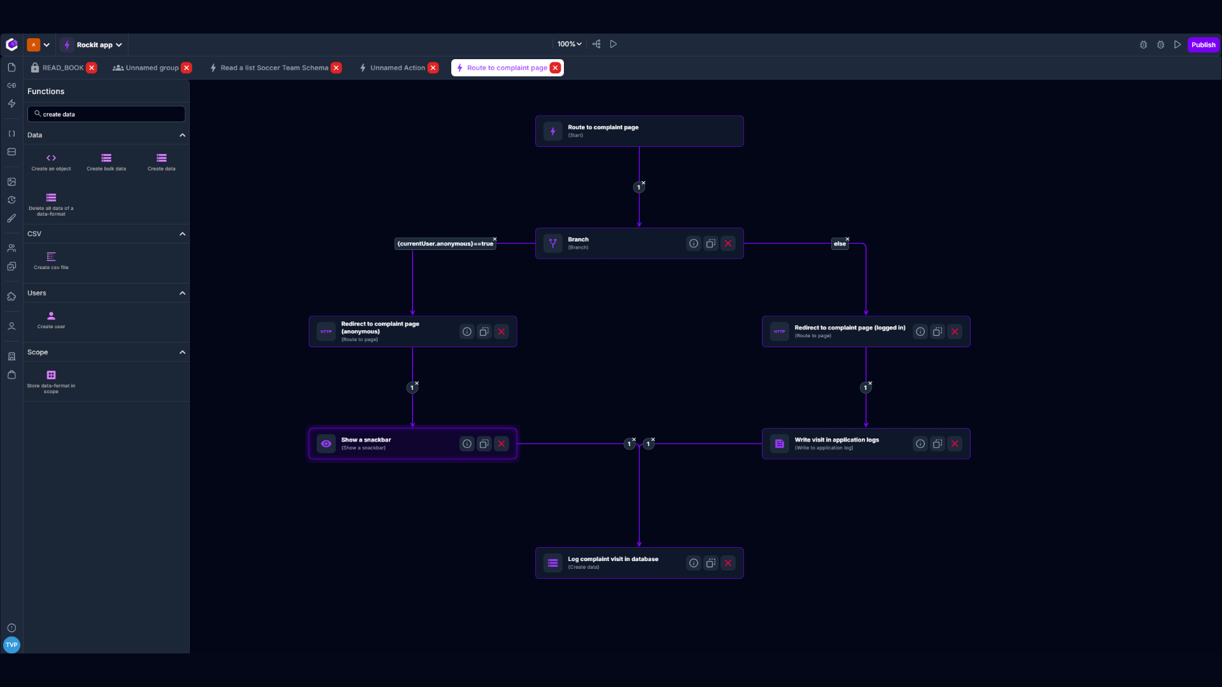
Task: Open the users icon in the left sidebar
Action: coord(11,248)
